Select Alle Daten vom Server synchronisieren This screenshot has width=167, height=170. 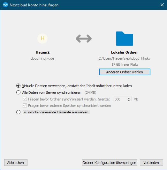[18, 92]
